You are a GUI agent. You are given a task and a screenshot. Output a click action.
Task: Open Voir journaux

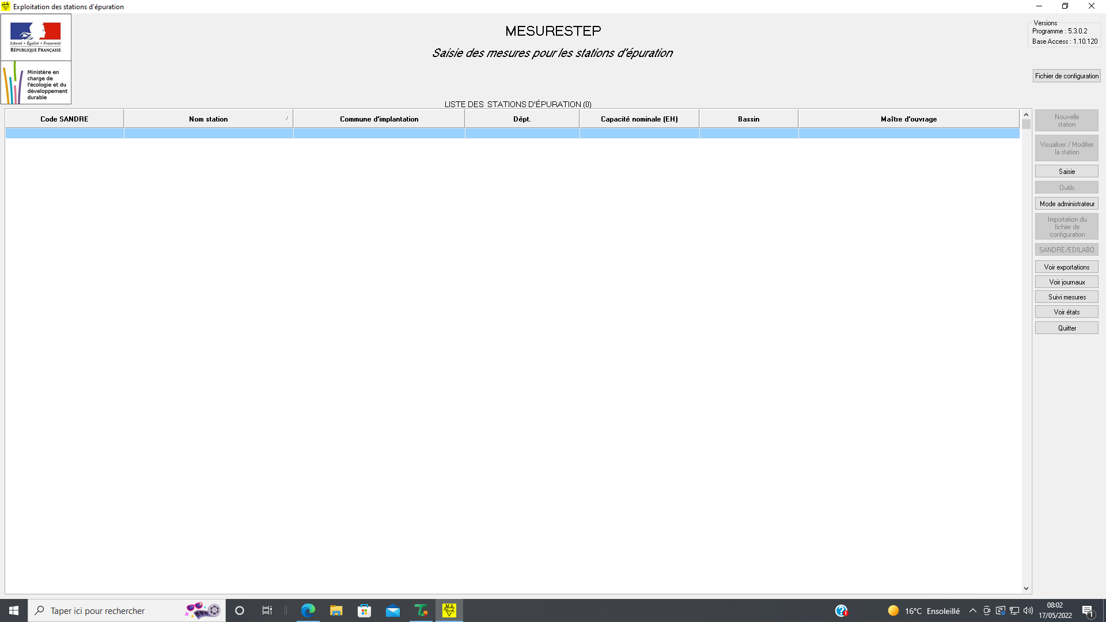pos(1066,282)
